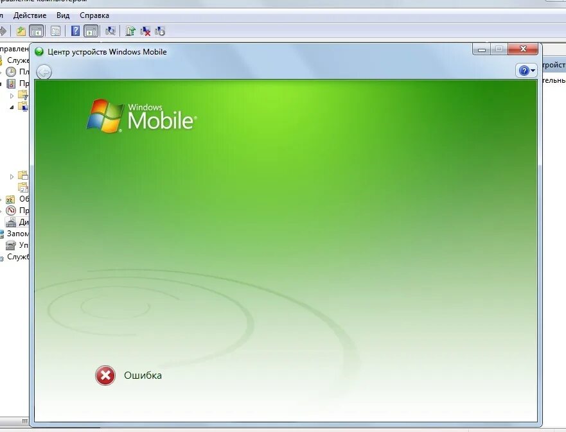Click the Ошибка text label
Viewport: 566px width, 432px height.
pyautogui.click(x=143, y=376)
